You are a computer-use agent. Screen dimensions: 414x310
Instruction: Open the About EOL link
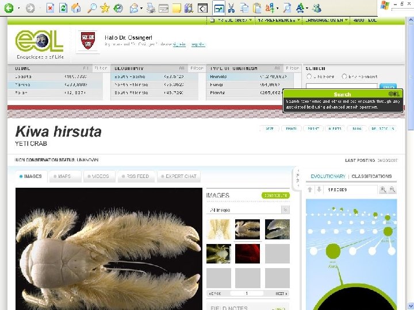(x=365, y=20)
